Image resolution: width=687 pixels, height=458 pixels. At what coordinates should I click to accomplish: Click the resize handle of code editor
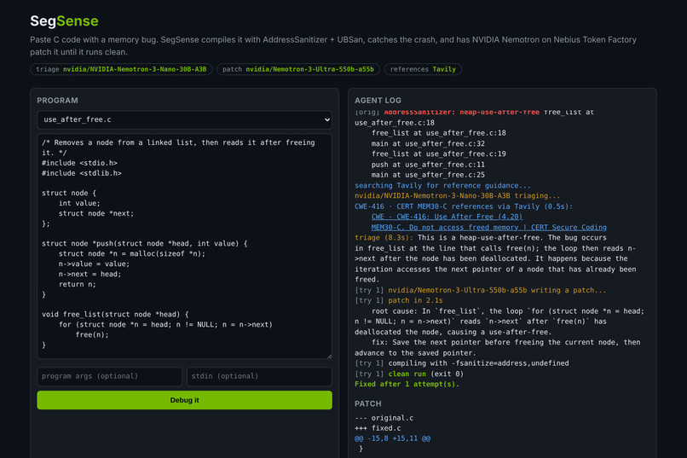pos(329,356)
